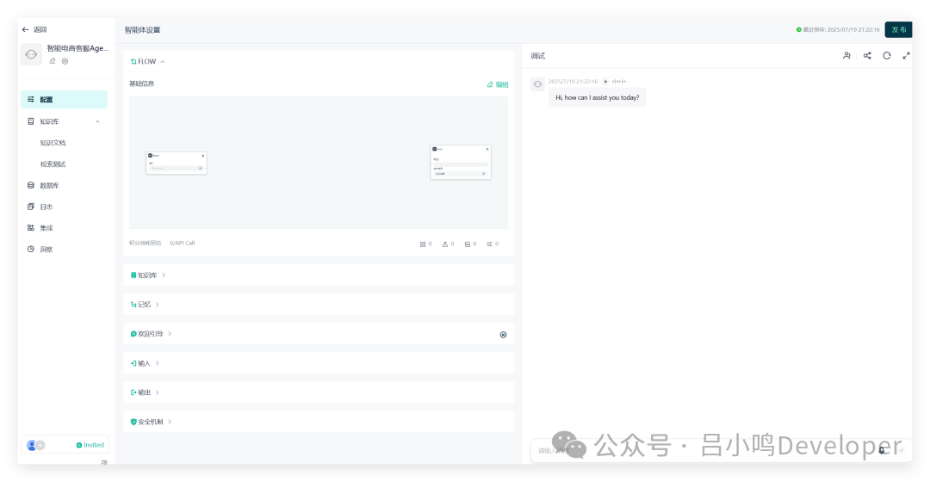This screenshot has width=930, height=482.
Task: Edit the agent name with pencil icon
Action: point(53,61)
